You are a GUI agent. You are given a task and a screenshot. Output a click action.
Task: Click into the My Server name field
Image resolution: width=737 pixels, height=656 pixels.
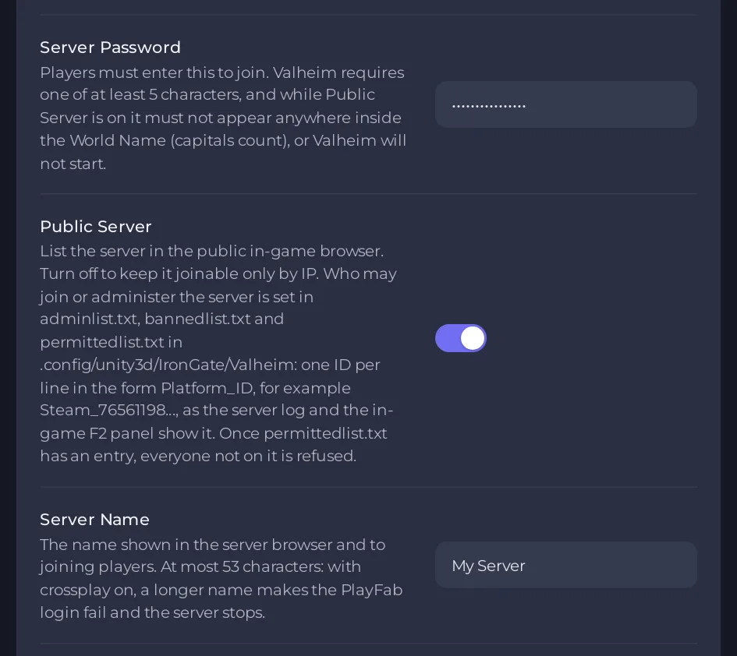click(x=566, y=565)
